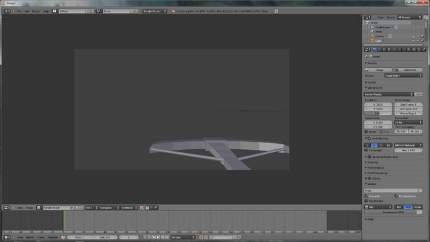Click the Compression 90% slider
This screenshot has width=430, height=242.
point(393,212)
